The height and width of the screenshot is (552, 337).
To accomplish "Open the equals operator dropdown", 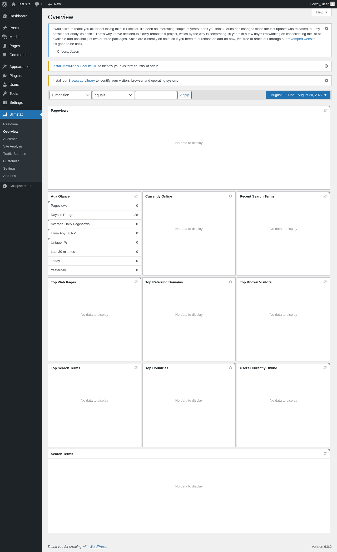I will (x=113, y=95).
